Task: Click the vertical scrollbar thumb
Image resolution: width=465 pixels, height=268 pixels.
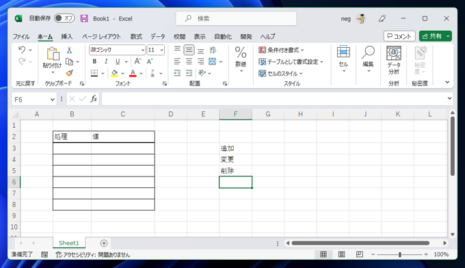Action: pyautogui.click(x=452, y=146)
